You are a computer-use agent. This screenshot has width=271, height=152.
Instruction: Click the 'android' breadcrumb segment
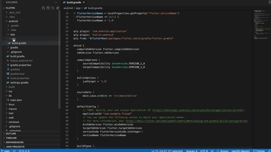pyautogui.click(x=68, y=8)
